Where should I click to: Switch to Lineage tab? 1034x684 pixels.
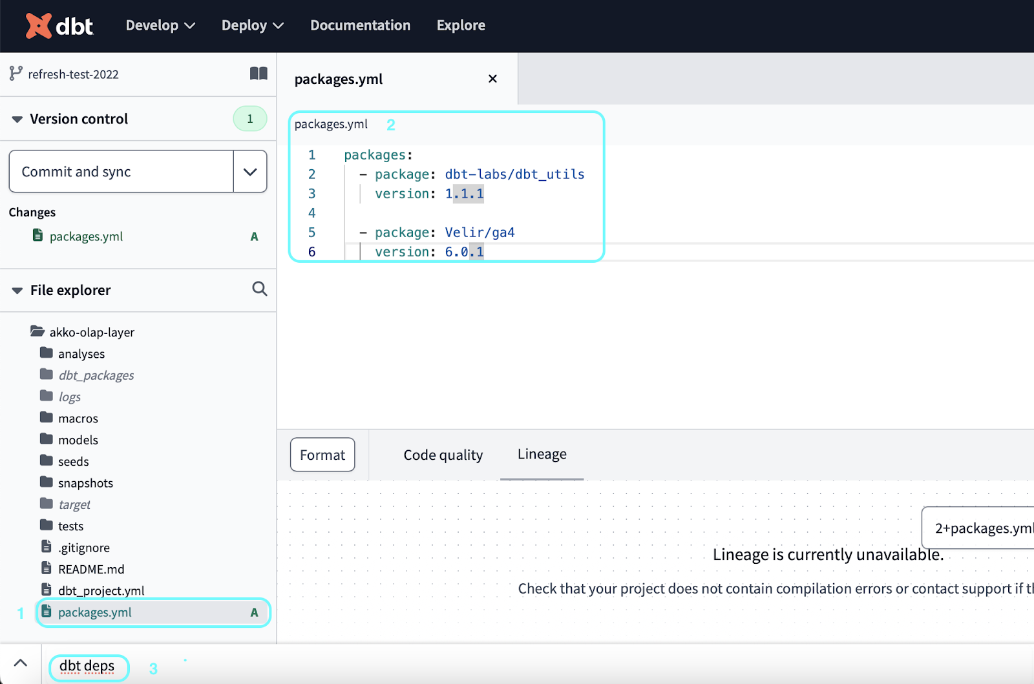point(542,454)
